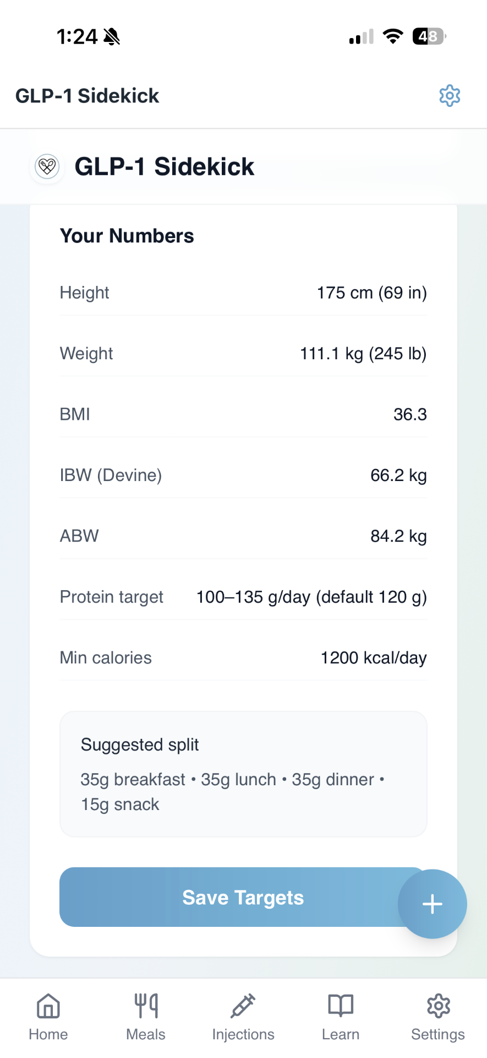The width and height of the screenshot is (487, 1058).
Task: Tap the Suggested split card
Action: coord(243,774)
